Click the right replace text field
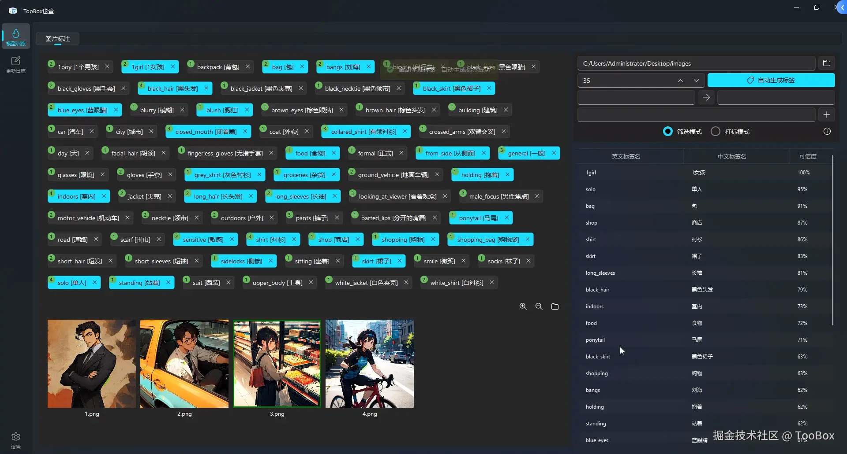Image resolution: width=847 pixels, height=454 pixels. [x=776, y=97]
